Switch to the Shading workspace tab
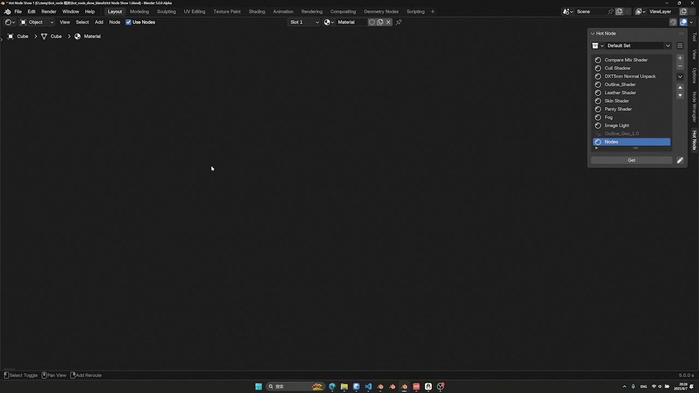Image resolution: width=699 pixels, height=393 pixels. tap(257, 11)
